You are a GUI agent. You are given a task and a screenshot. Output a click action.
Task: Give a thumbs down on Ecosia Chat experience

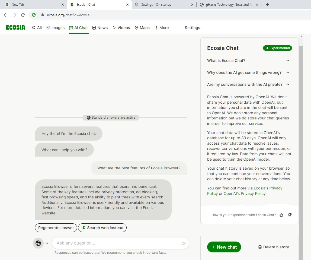290,215
